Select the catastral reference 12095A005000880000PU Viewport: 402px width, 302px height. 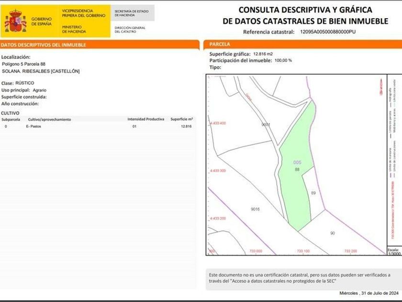pyautogui.click(x=328, y=32)
